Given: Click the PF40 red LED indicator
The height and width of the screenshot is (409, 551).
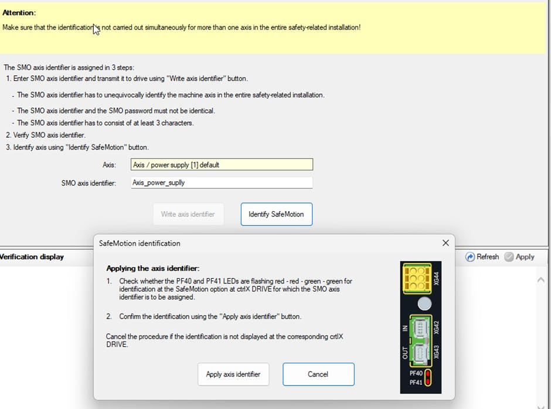Looking at the screenshot, I should pos(428,374).
